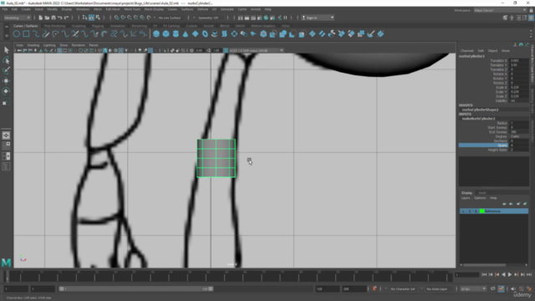
Task: Click the makeNurbCylinder2 input node
Action: click(478, 119)
